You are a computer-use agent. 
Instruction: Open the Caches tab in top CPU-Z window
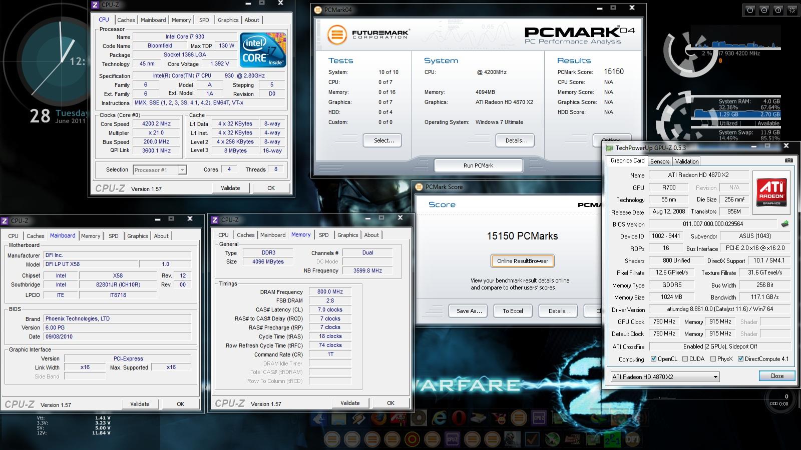126,20
